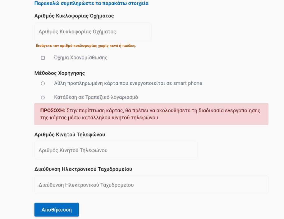The width and height of the screenshot is (284, 219).
Task: Click the "Κατάθεση σε Τραπεζικό λογαριασμό" label
Action: pos(96,97)
